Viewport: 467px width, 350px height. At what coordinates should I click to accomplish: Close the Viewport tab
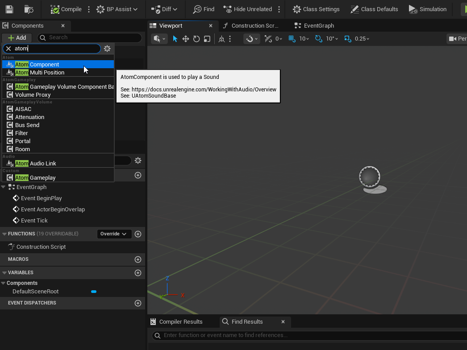[x=211, y=25]
